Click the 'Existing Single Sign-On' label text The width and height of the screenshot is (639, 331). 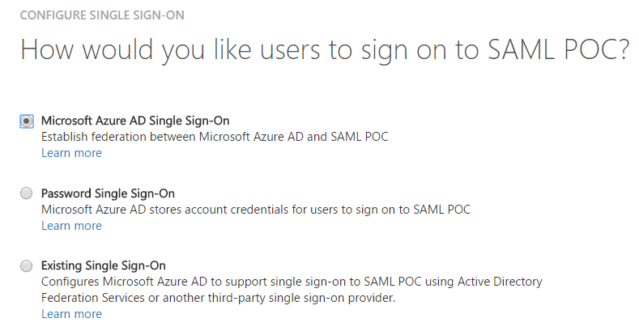(x=103, y=265)
